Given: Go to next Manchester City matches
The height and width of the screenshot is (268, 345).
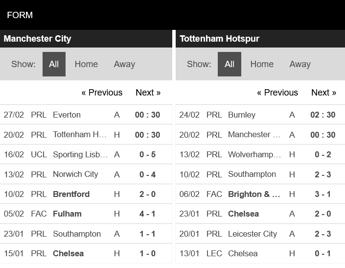Looking at the screenshot, I should (148, 93).
